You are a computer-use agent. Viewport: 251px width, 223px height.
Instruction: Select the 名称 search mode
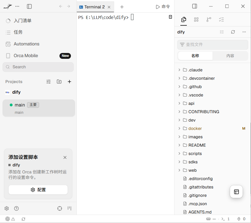(195, 56)
